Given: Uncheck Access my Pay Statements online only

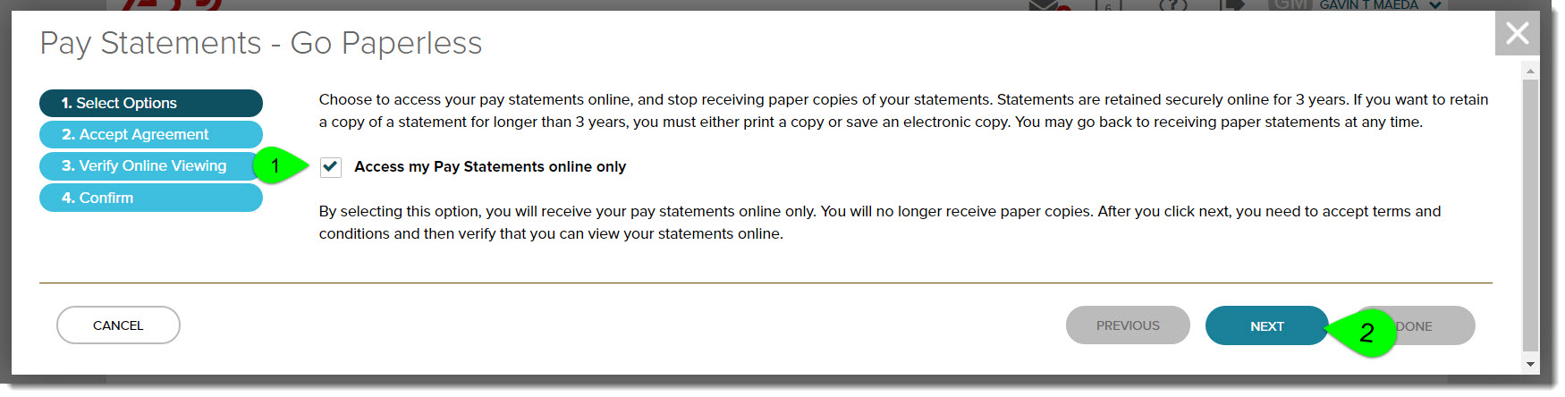Looking at the screenshot, I should [x=331, y=167].
